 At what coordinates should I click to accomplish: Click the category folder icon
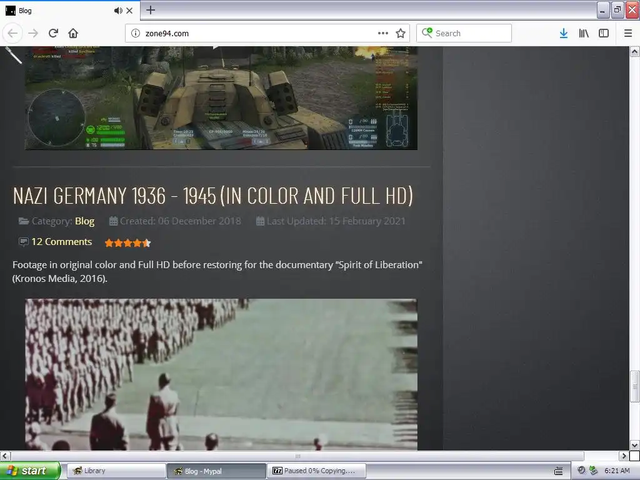(24, 221)
